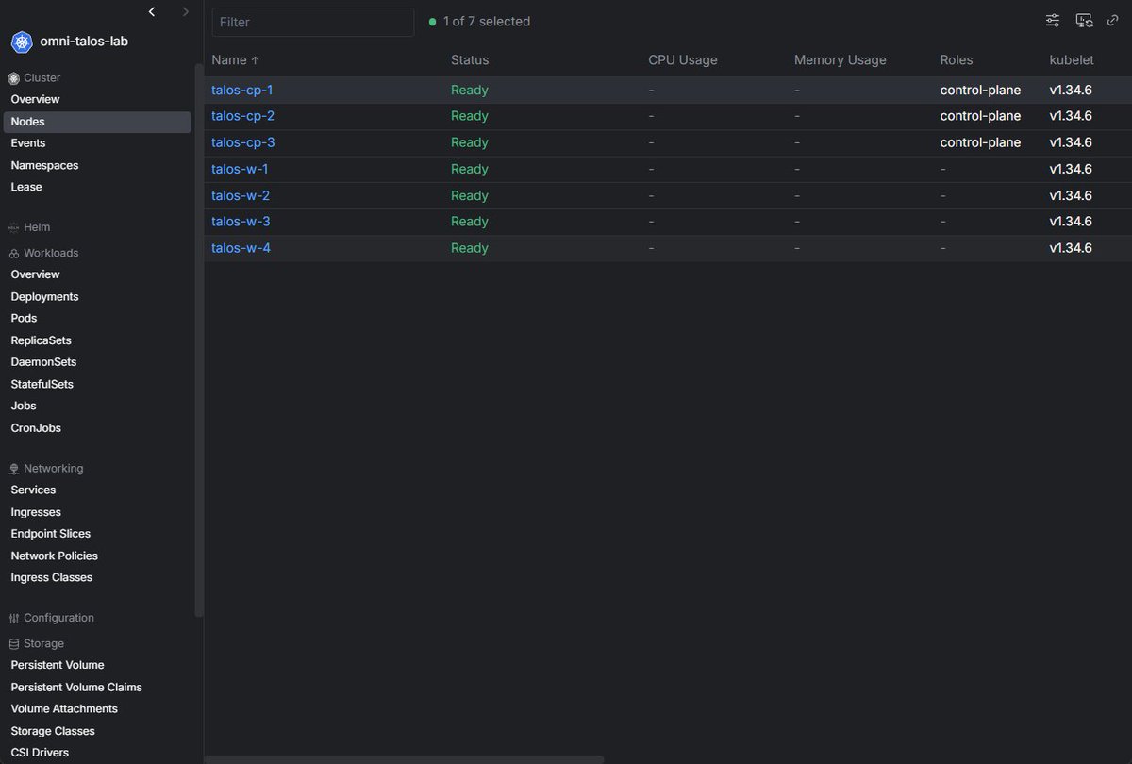1132x764 pixels.
Task: Click the link icon in the toolbar
Action: pos(1116,19)
